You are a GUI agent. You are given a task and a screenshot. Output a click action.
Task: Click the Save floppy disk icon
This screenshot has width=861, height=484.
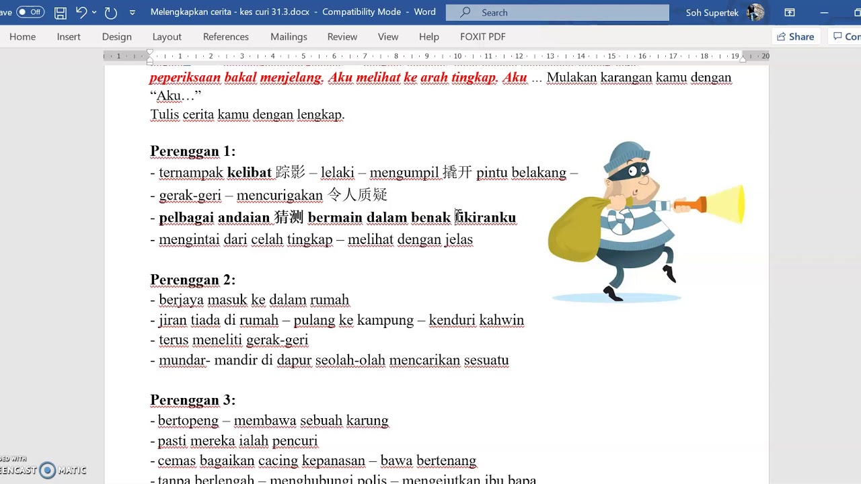(61, 12)
